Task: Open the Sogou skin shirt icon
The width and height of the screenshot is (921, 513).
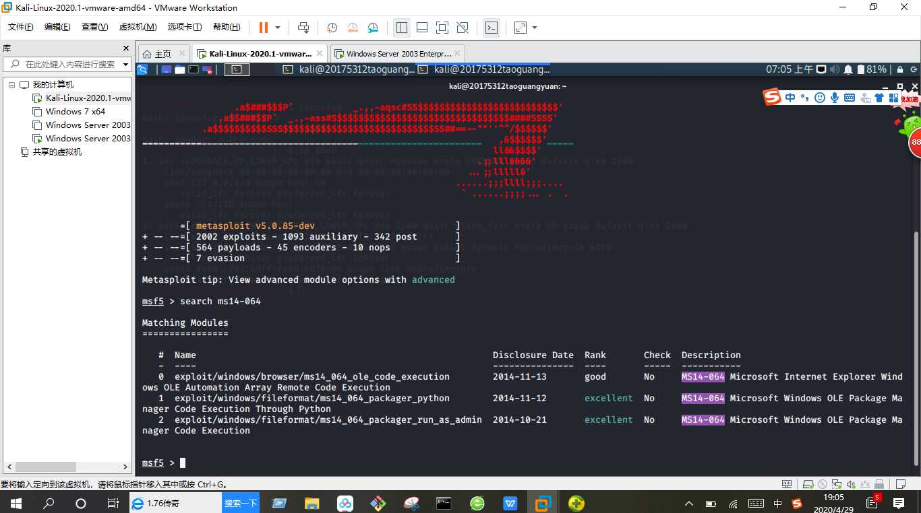Action: [x=879, y=98]
